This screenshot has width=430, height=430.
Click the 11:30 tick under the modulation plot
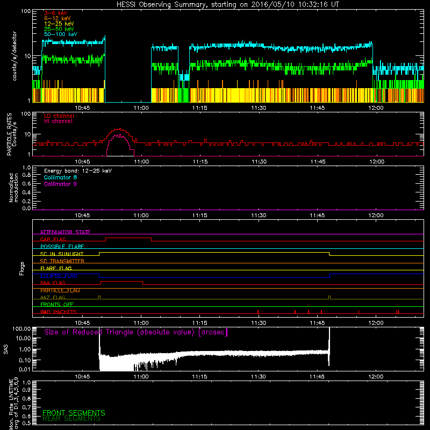[x=259, y=216]
